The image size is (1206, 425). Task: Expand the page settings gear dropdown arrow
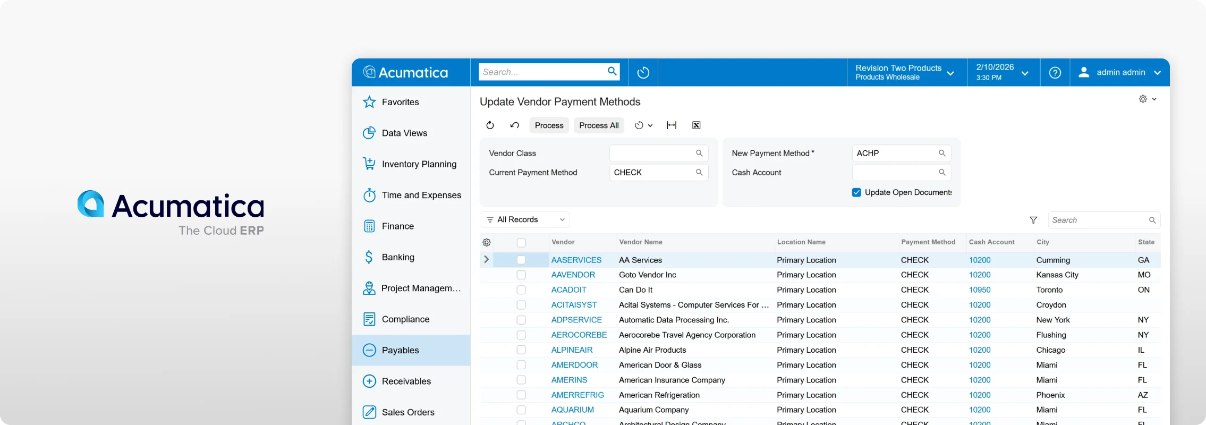point(1154,99)
